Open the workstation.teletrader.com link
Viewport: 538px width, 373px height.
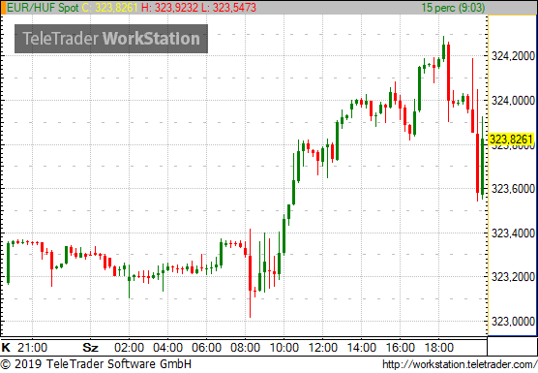[x=460, y=364]
